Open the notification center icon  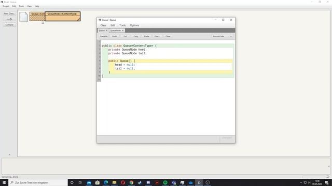pyautogui.click(x=326, y=182)
